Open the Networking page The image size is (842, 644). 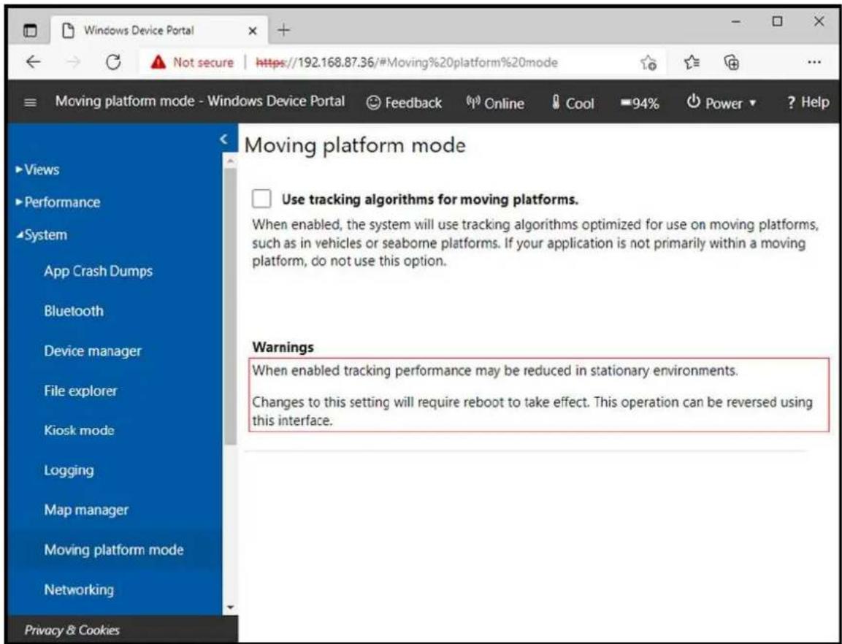click(79, 589)
